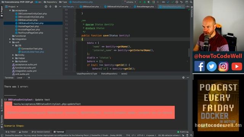This screenshot has width=244, height=137.
Task: Start debugging with the green bug icon
Action: click(x=144, y=2)
